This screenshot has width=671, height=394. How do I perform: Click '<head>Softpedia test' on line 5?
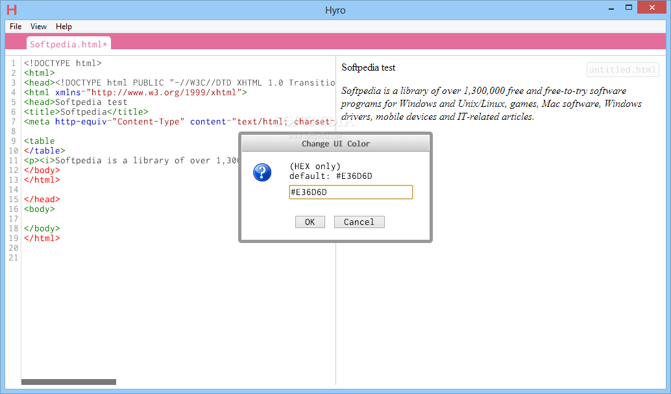[76, 102]
